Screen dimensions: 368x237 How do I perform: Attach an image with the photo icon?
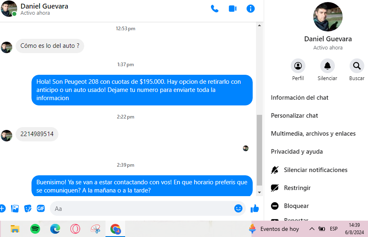(15, 208)
